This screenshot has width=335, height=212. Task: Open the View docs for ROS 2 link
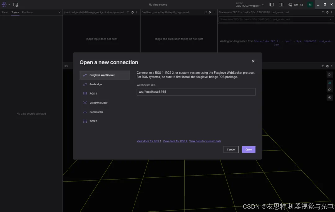pyautogui.click(x=175, y=141)
